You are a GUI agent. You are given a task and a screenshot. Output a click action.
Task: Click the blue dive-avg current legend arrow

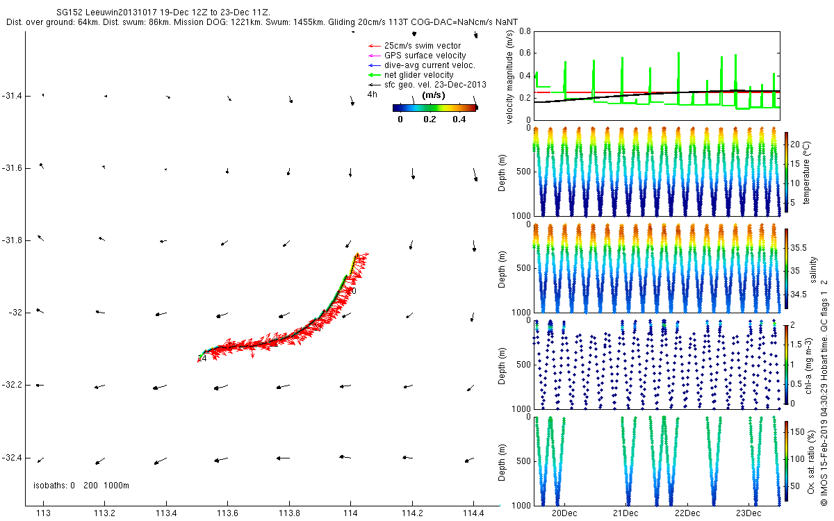point(373,65)
